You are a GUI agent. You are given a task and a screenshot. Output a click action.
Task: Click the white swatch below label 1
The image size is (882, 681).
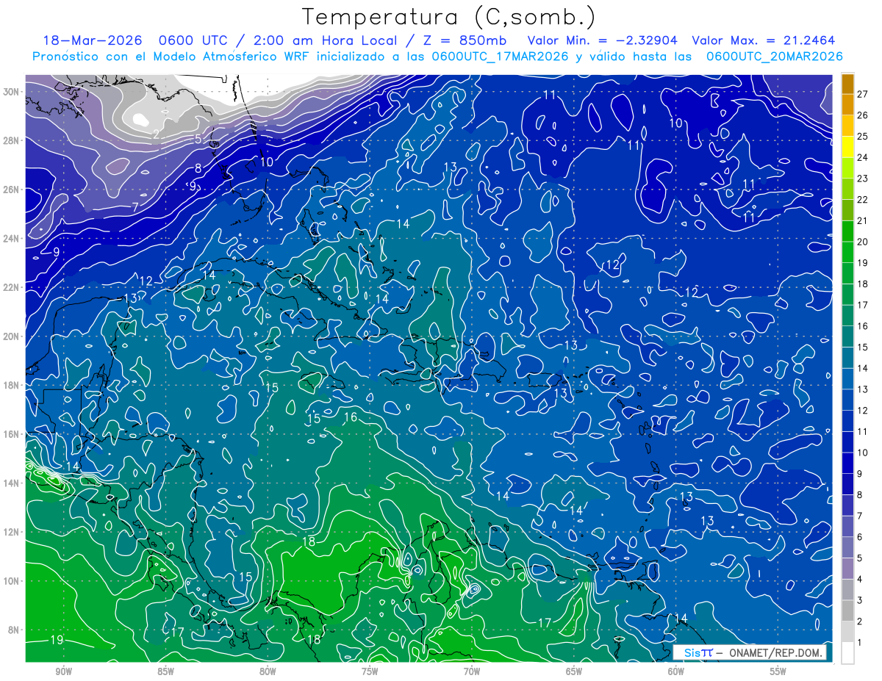(847, 653)
